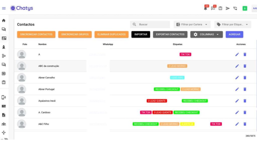
Task: Click pencil edit icon for ABC da construção
Action: pos(237,66)
